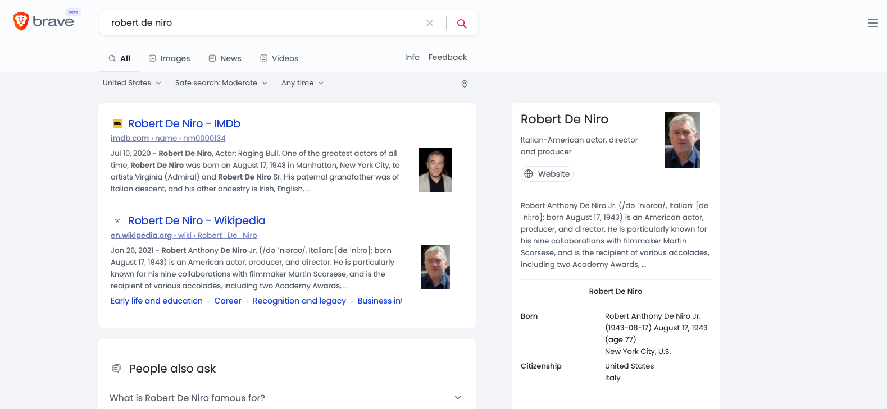Click the imdb.com breadcrumb URL
887x409 pixels.
168,138
